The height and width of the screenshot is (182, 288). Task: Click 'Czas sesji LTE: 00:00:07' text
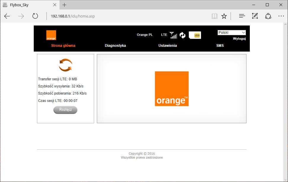coord(58,101)
